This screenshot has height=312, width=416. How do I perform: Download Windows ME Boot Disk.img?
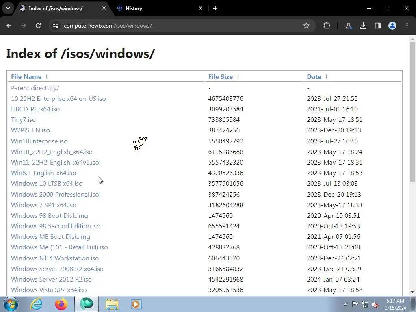[x=50, y=237]
